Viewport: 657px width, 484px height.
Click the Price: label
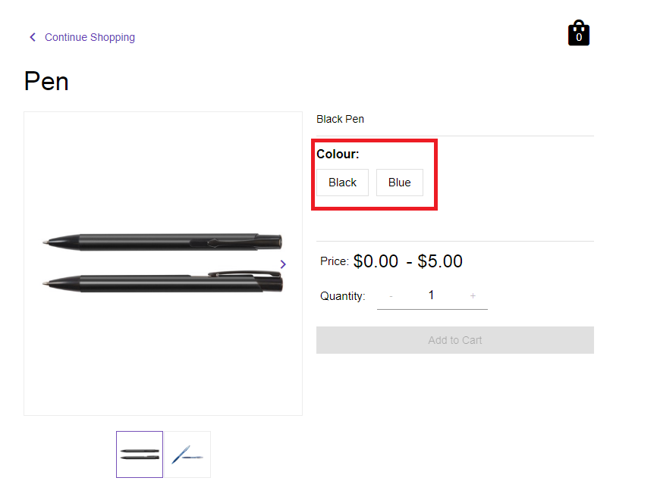click(334, 261)
